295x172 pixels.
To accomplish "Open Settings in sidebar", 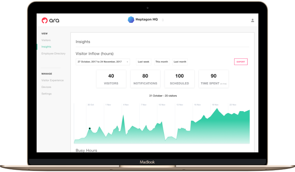I will pos(46,93).
